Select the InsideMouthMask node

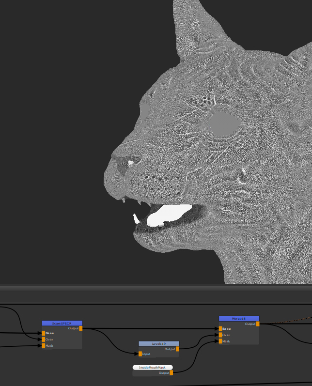click(153, 368)
